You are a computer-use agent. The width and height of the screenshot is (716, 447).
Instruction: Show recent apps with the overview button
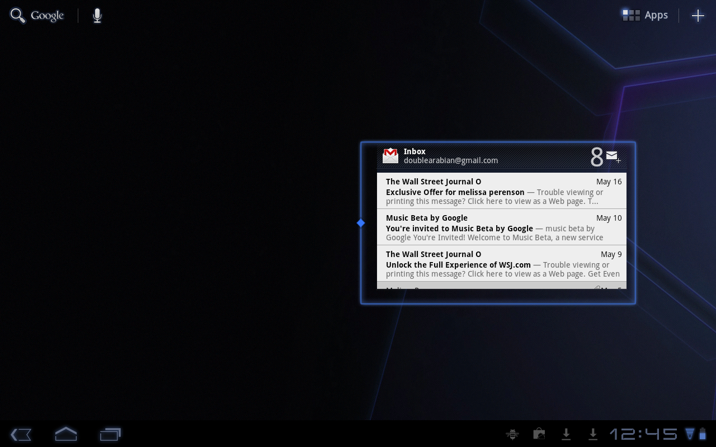pyautogui.click(x=110, y=434)
